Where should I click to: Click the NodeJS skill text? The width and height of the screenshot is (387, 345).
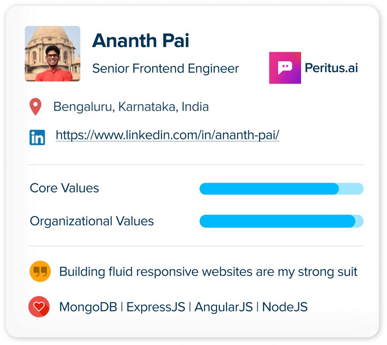tap(285, 307)
